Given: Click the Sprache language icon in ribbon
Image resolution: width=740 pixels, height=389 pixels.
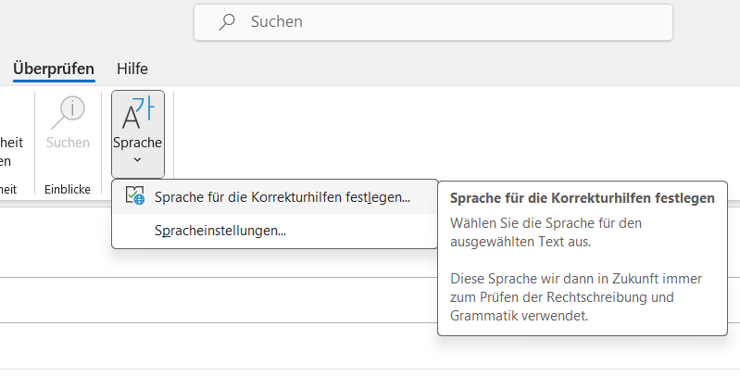Looking at the screenshot, I should click(x=137, y=112).
